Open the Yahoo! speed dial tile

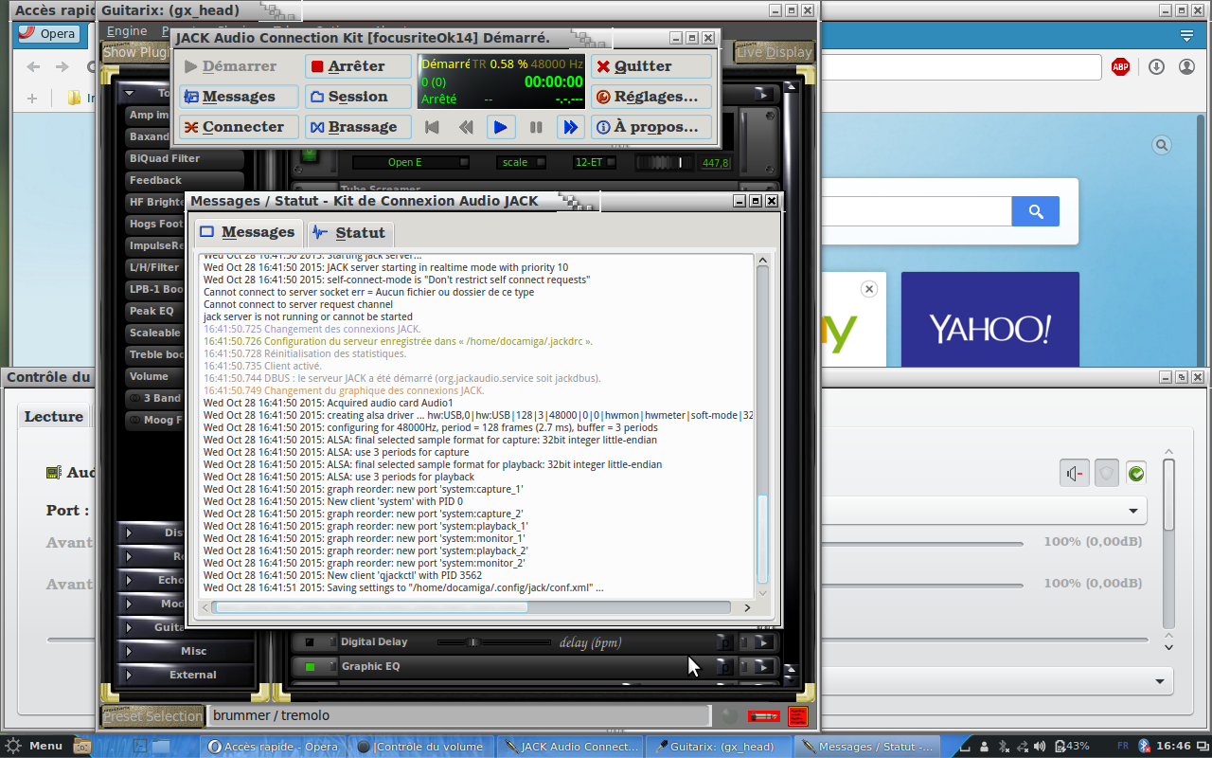990,319
